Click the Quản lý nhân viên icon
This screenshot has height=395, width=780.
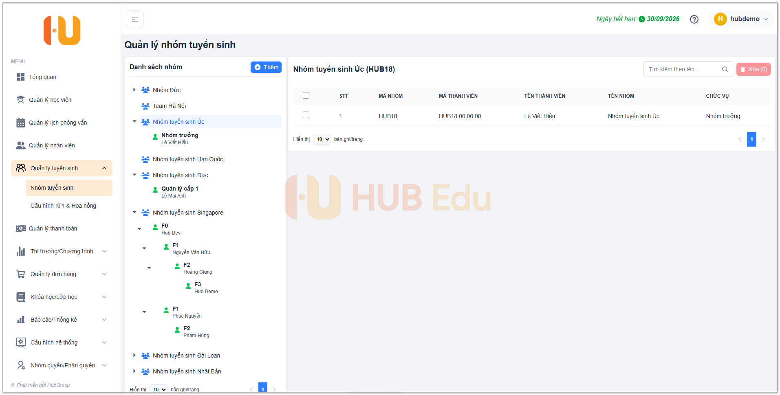tap(20, 145)
